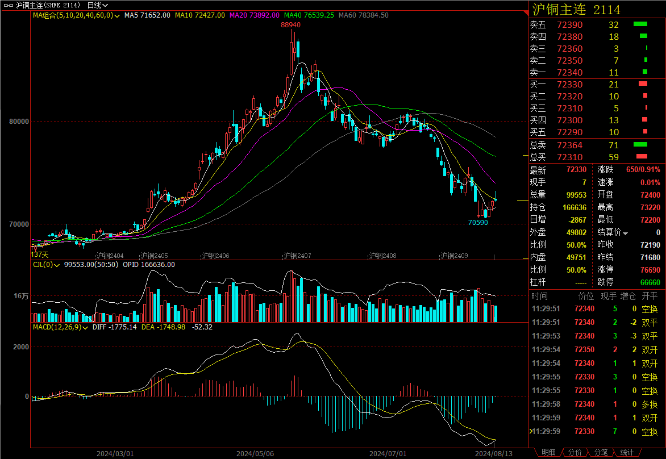Click the 时间 column header
The image size is (666, 459).
point(539,296)
